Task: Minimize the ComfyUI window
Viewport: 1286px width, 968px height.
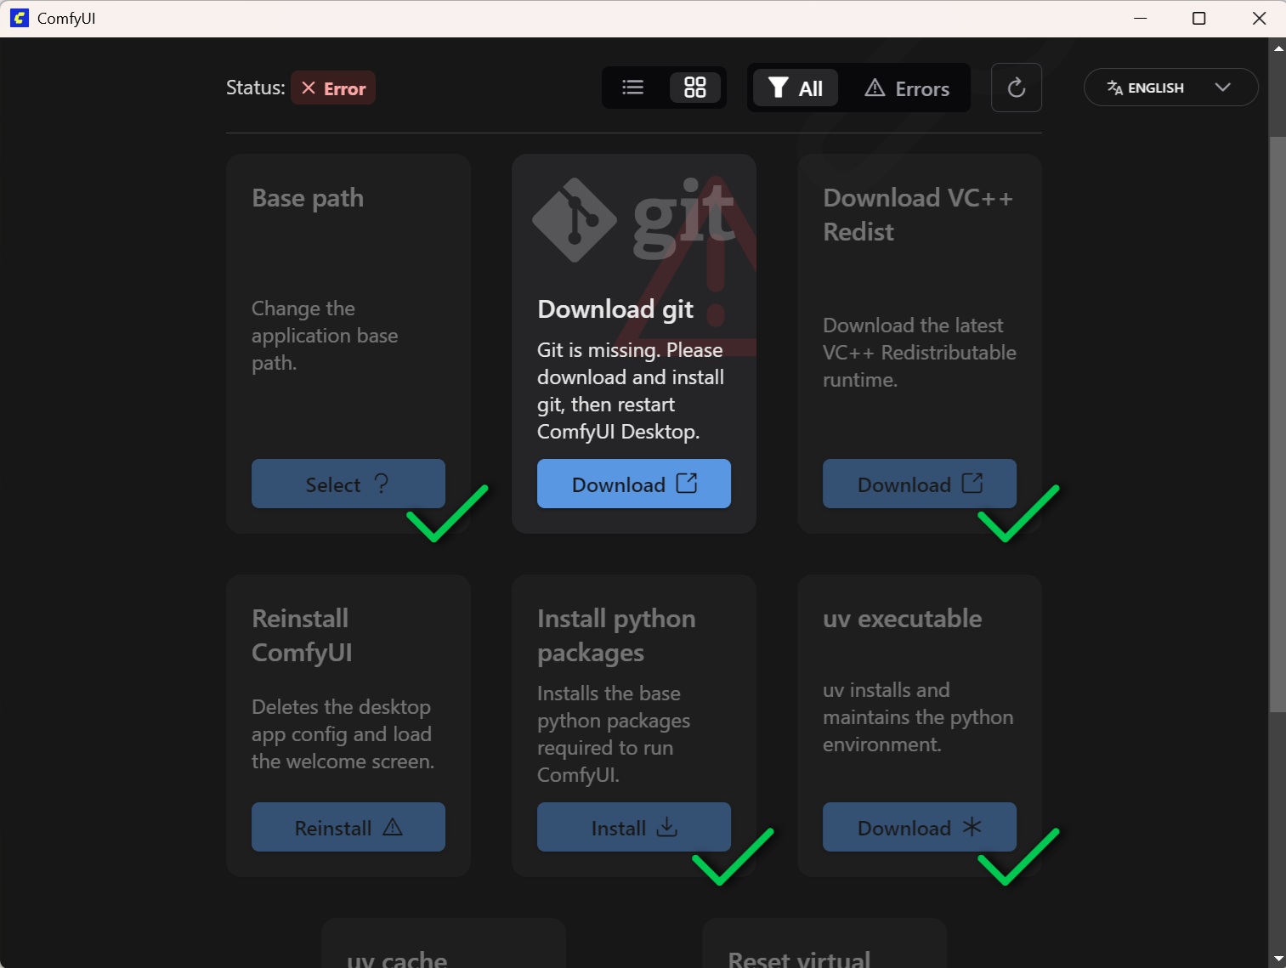Action: (1141, 18)
